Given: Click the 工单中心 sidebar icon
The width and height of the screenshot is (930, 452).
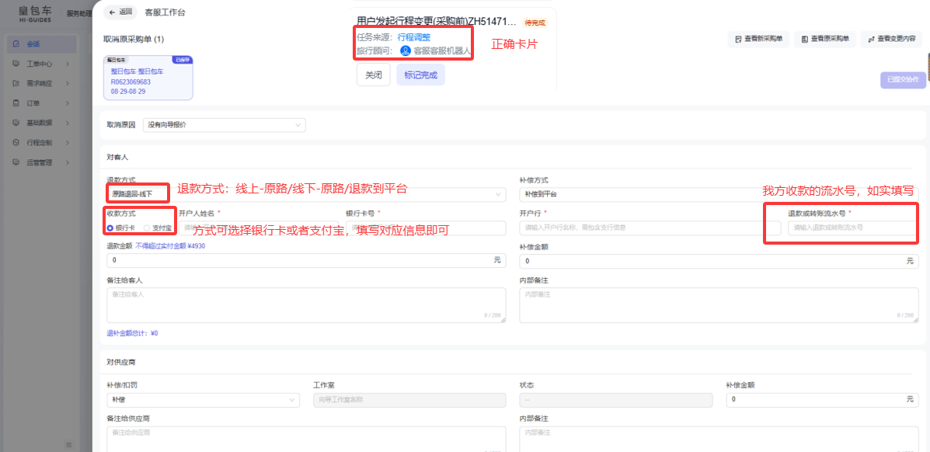Looking at the screenshot, I should point(16,64).
